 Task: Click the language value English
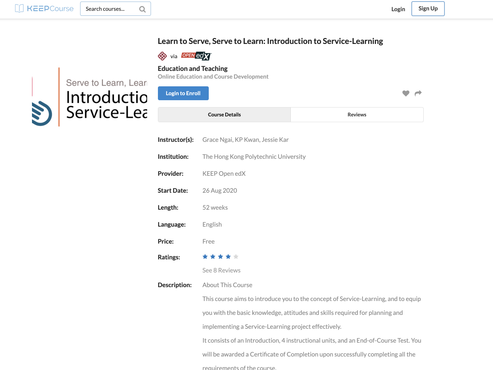[x=212, y=224]
